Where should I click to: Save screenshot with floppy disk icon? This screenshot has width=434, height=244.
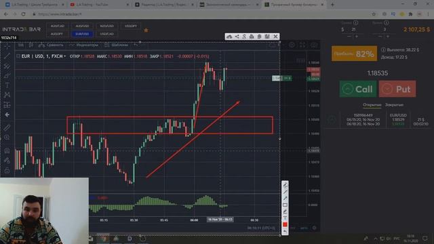coord(267,37)
